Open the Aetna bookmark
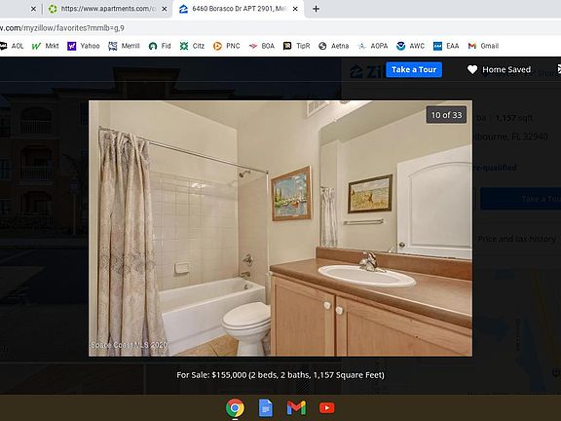The image size is (561, 421). pyautogui.click(x=333, y=46)
